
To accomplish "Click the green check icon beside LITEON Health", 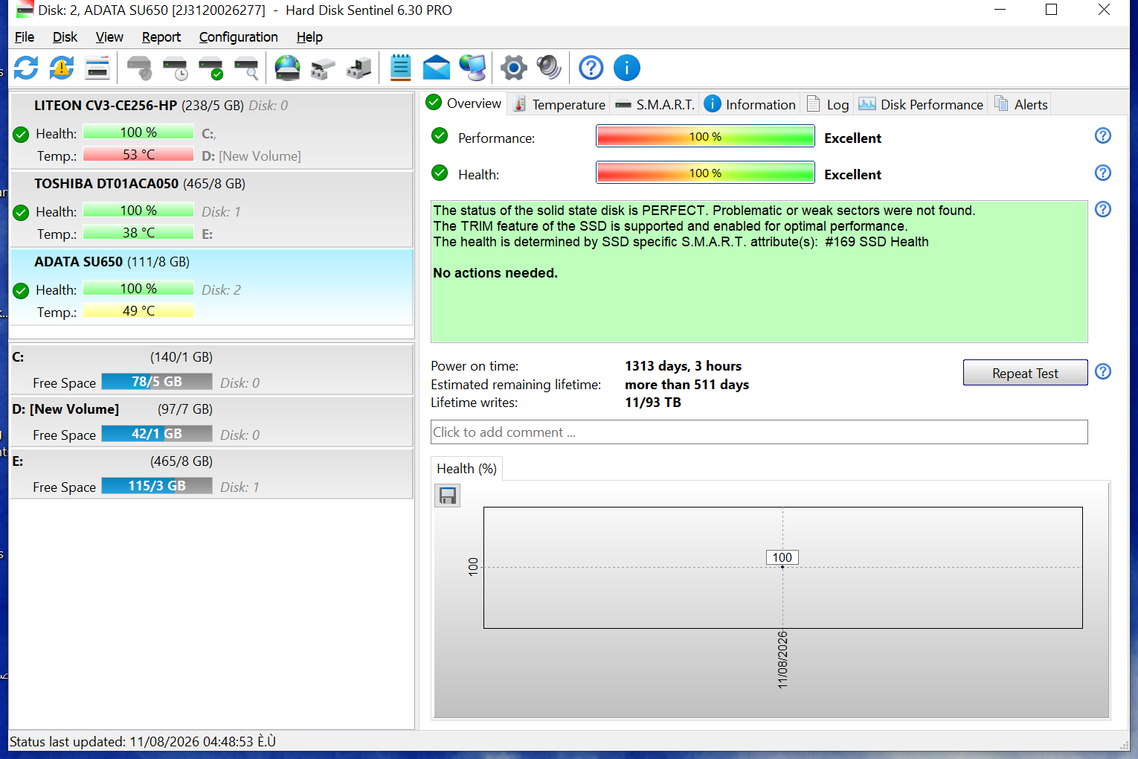I will (x=21, y=135).
